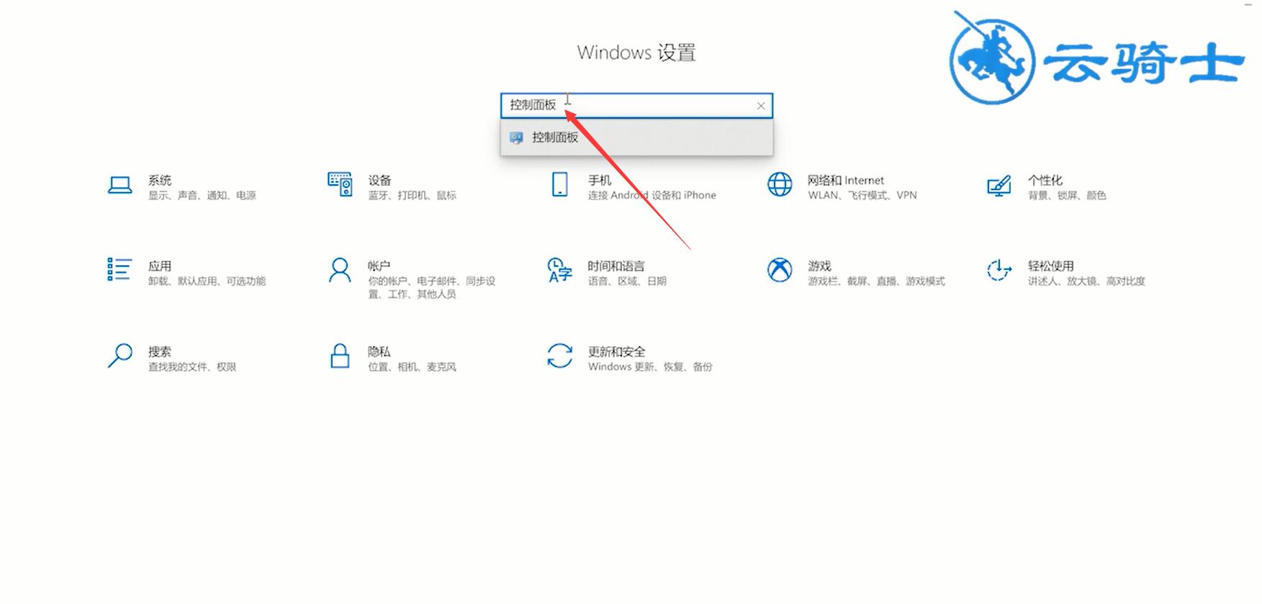The height and width of the screenshot is (604, 1262).
Task: Open the Accounts person icon
Action: (x=340, y=271)
